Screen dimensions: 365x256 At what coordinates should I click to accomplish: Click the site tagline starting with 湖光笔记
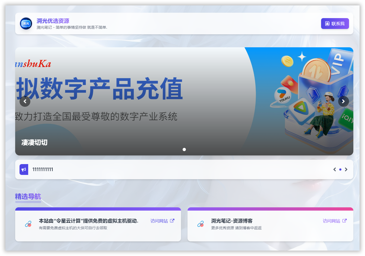pos(72,27)
